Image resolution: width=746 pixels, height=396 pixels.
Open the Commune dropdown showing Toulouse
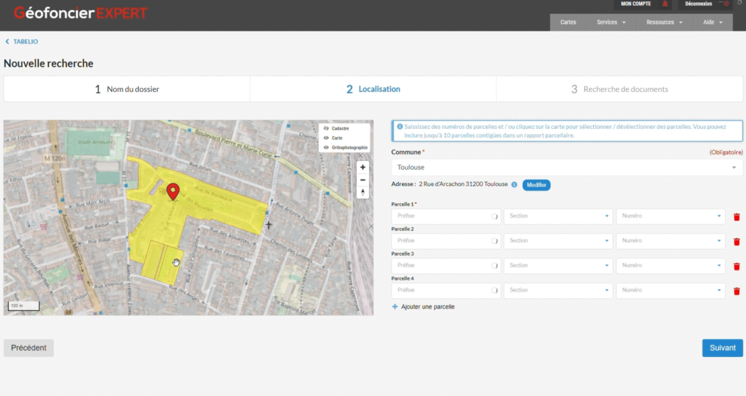click(x=567, y=168)
